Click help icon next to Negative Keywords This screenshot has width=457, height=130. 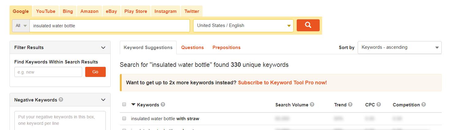coord(61,100)
